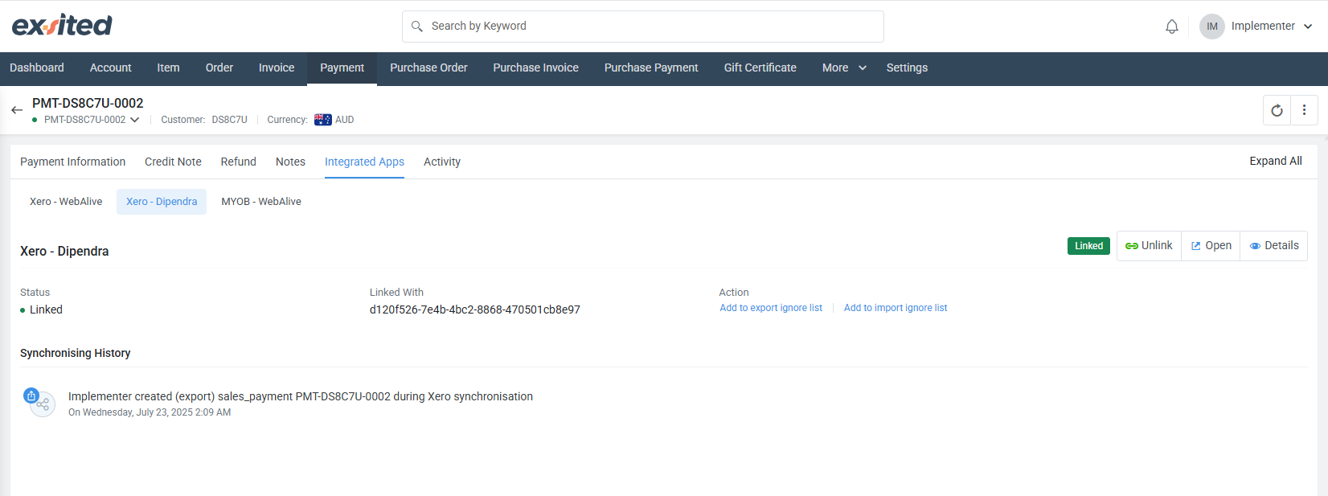
Task: Click Add to import ignore list
Action: (896, 308)
